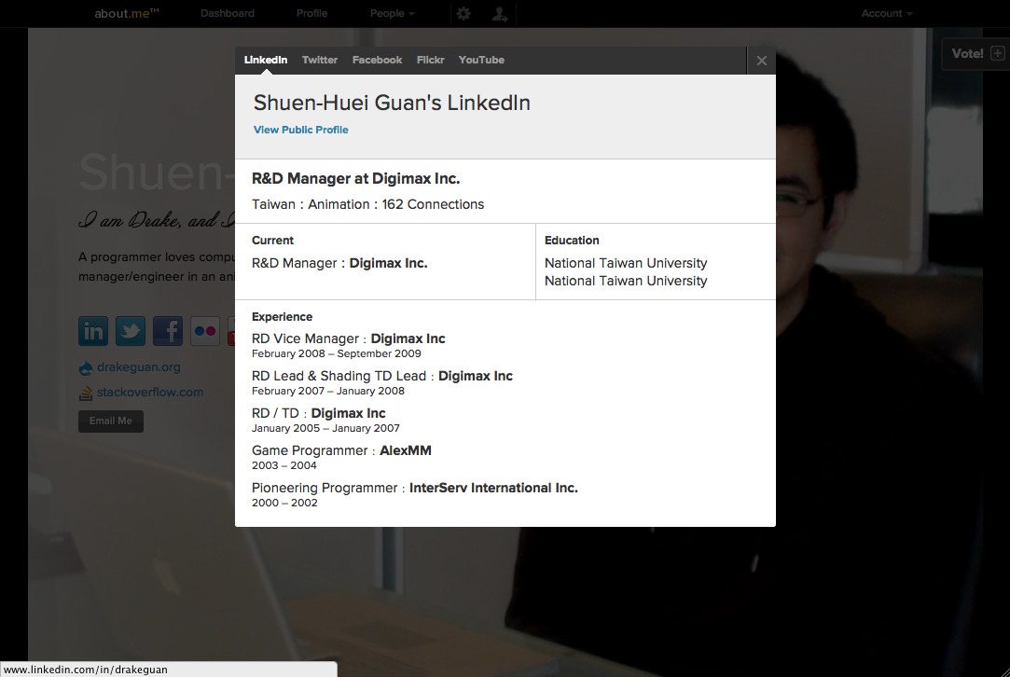Open the People dropdown menu
The width and height of the screenshot is (1010, 677).
[x=393, y=14]
